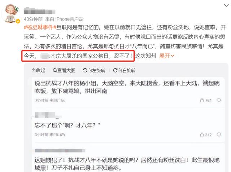Open 查看大图 to view full image
Viewport: 231px width, 172px height.
pos(64,70)
